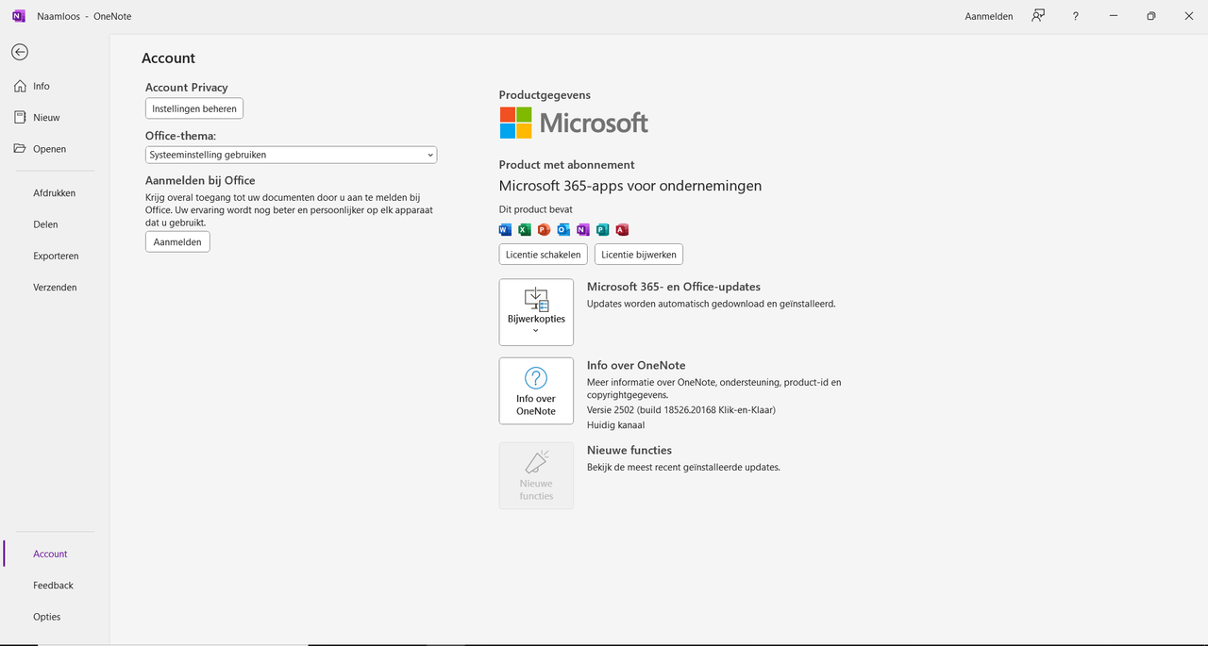Click the 'Huidig kanaal' text
The height and width of the screenshot is (646, 1208).
tap(616, 425)
